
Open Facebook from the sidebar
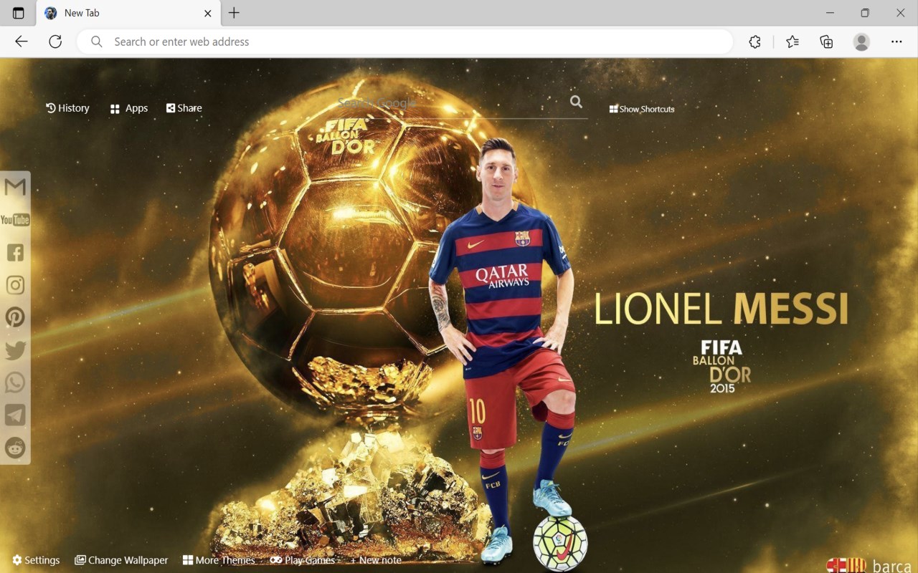15,252
